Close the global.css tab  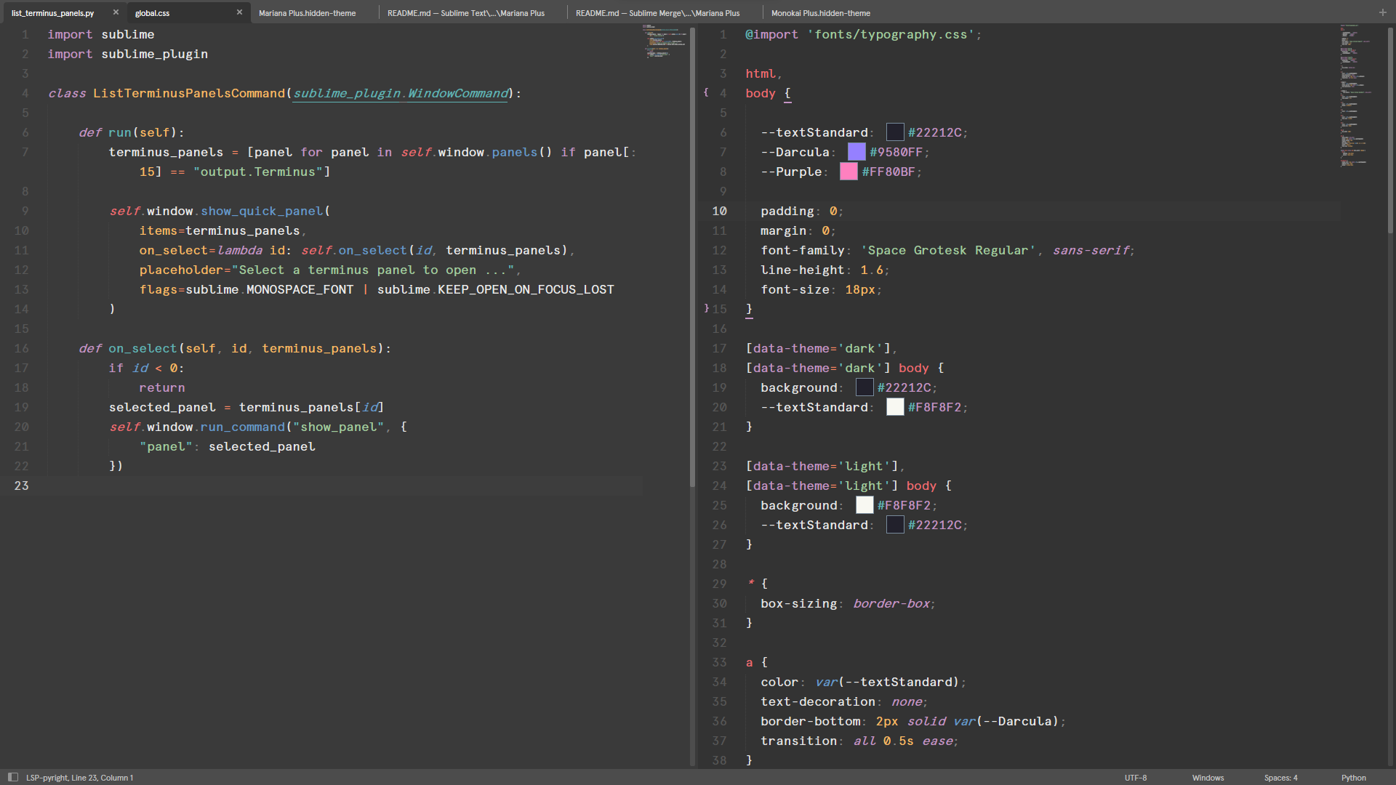239,12
